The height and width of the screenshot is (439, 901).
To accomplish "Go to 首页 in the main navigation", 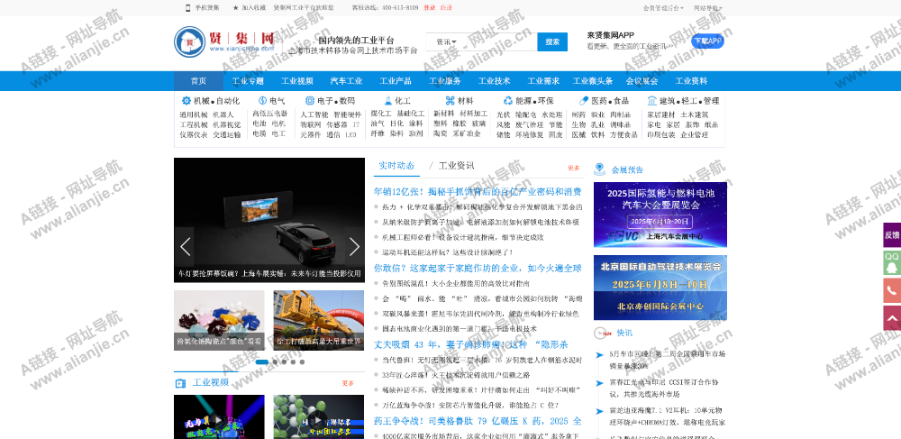I will (198, 81).
